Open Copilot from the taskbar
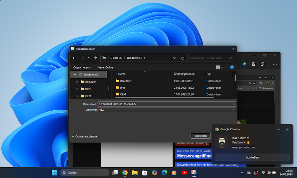This screenshot has width=297, height=178. coord(155,173)
